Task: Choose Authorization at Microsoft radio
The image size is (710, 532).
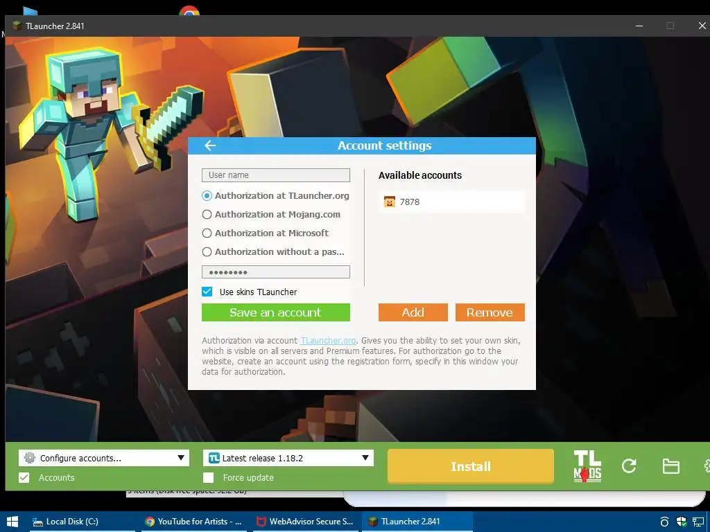Action: (x=207, y=233)
